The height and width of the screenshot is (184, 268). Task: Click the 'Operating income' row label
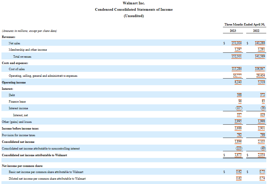pos(14,83)
